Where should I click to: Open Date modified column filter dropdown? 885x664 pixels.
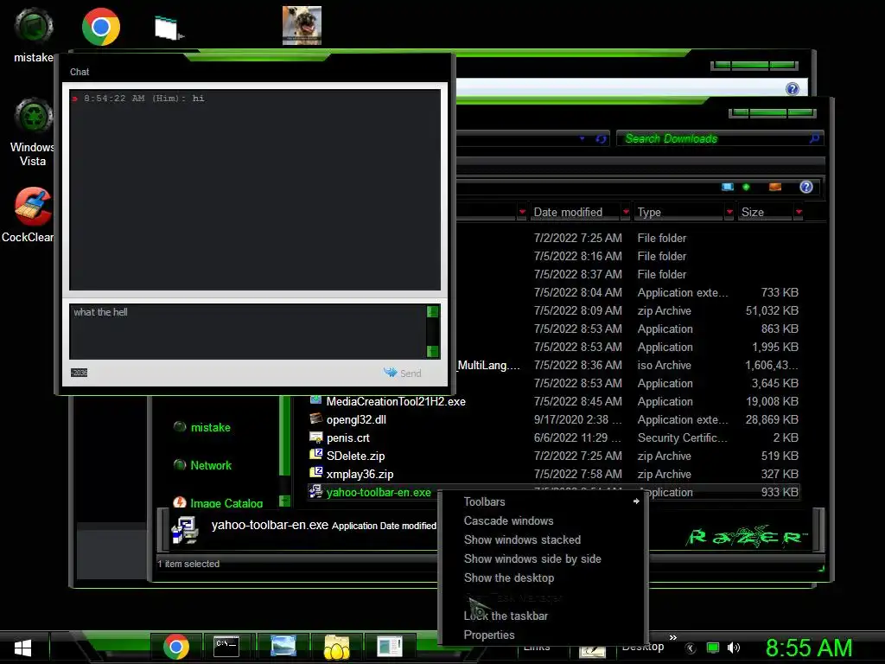[x=626, y=213]
